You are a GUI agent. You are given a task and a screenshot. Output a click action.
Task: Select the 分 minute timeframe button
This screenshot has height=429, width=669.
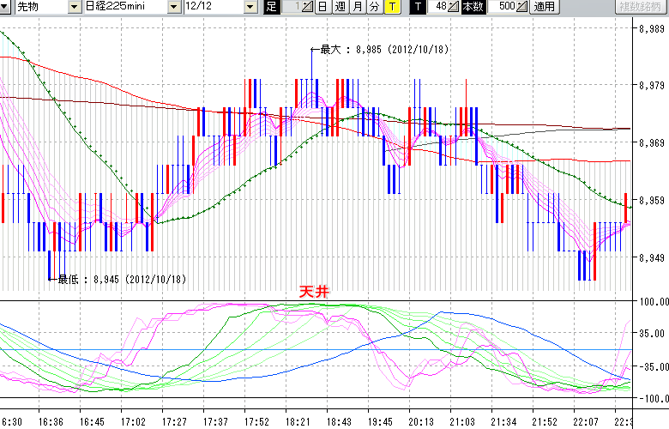(374, 7)
